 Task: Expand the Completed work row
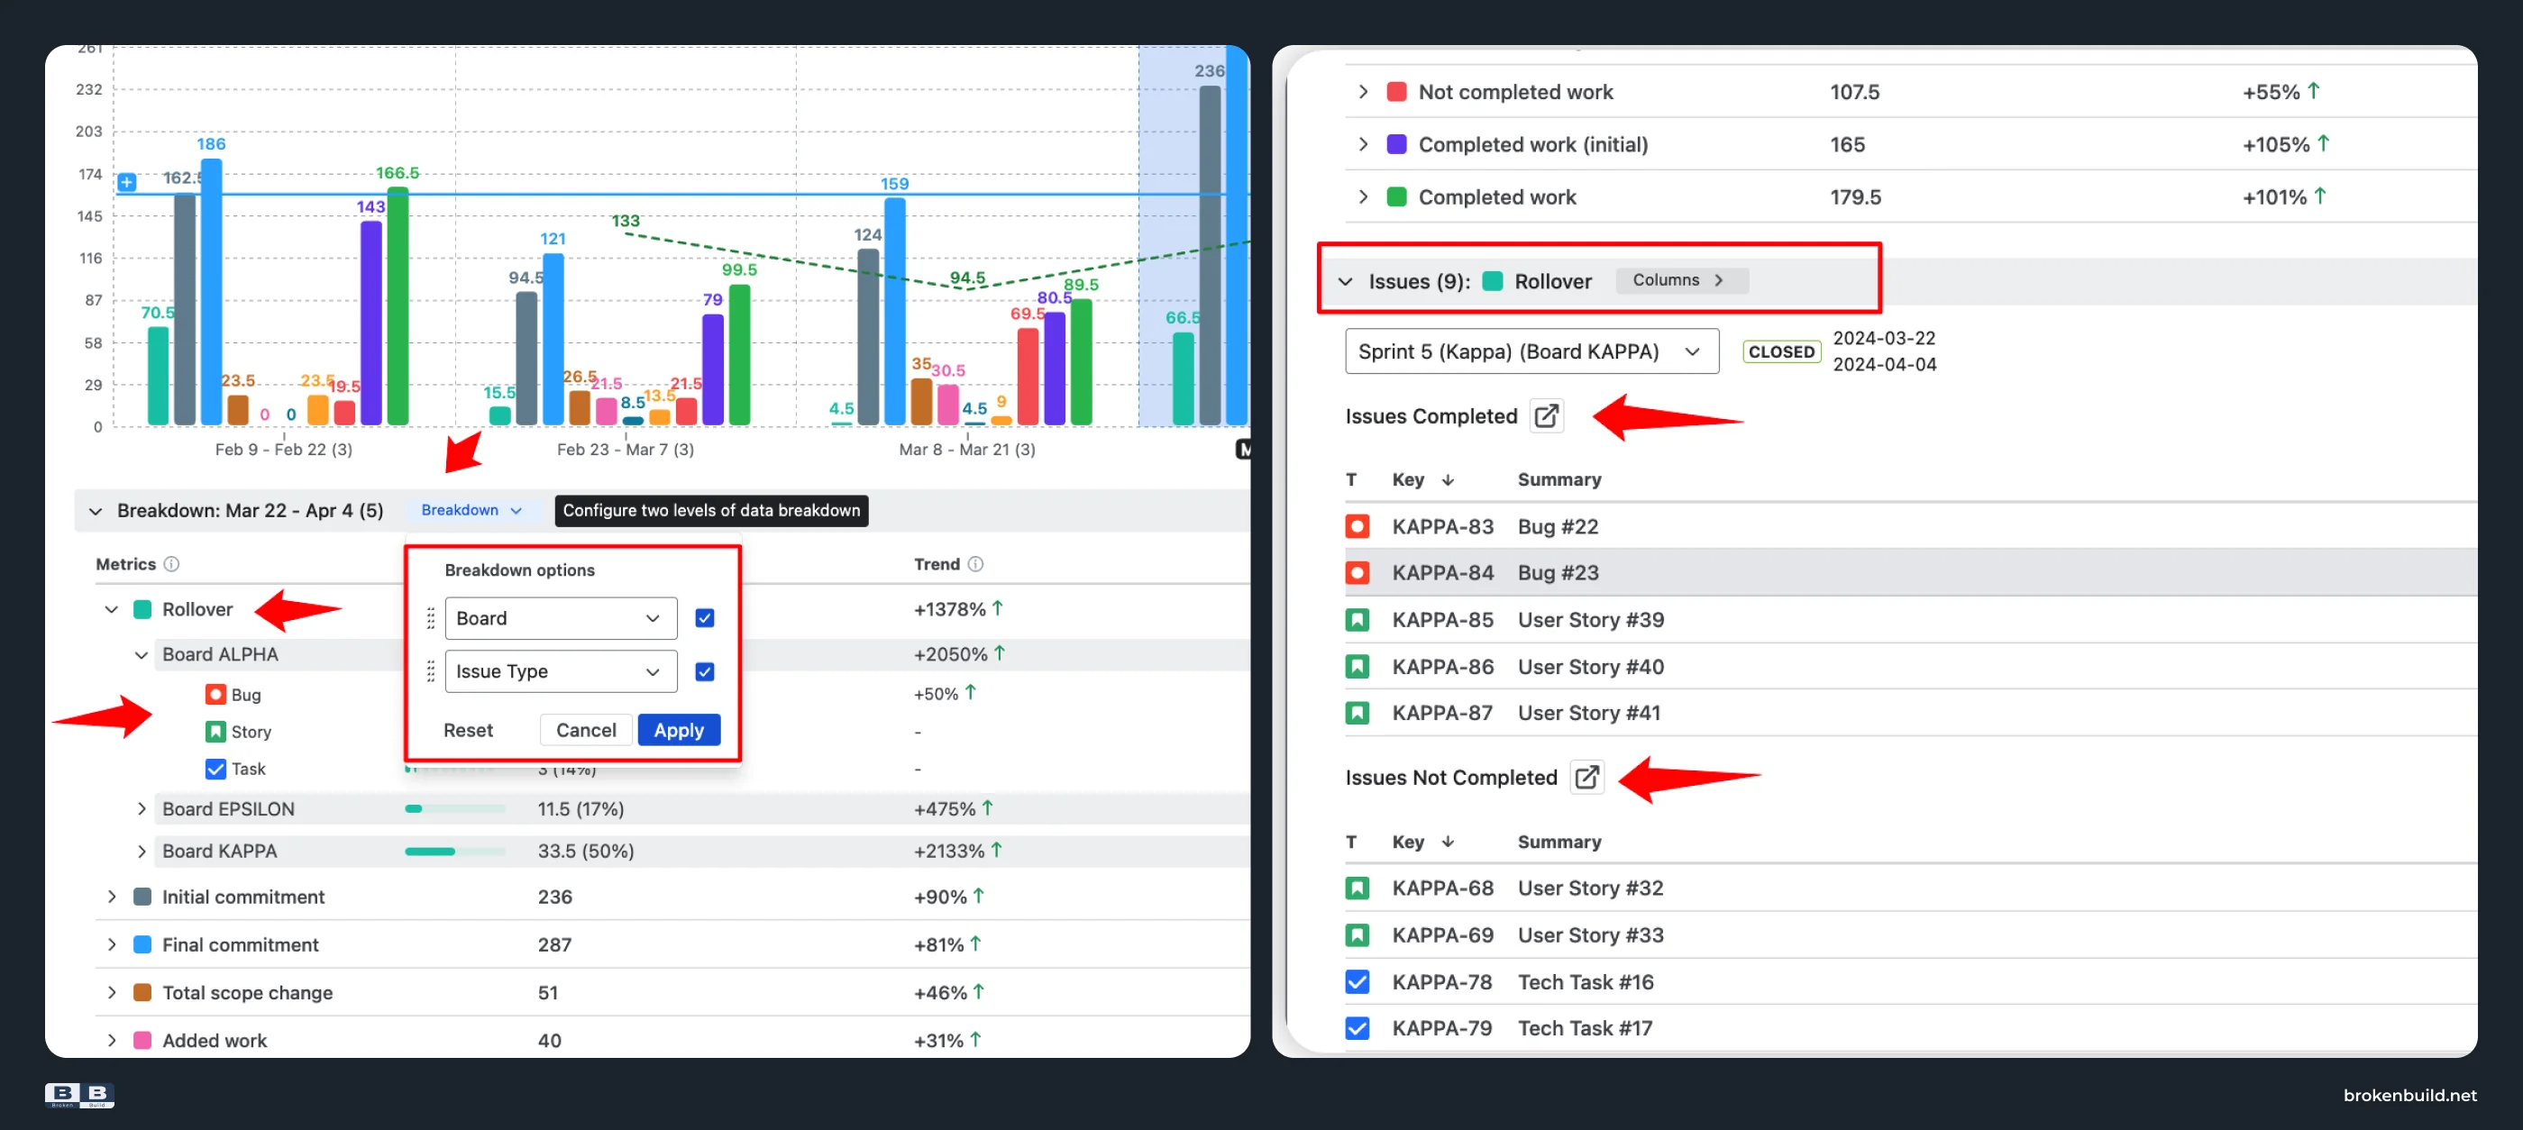click(1362, 196)
